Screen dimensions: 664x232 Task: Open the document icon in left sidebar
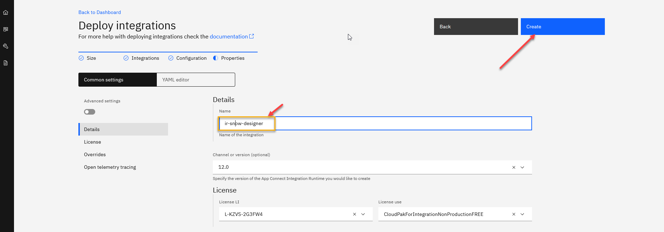6,63
